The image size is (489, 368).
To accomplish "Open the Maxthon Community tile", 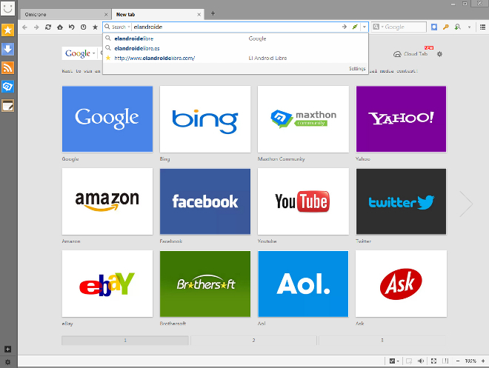I will click(x=303, y=119).
